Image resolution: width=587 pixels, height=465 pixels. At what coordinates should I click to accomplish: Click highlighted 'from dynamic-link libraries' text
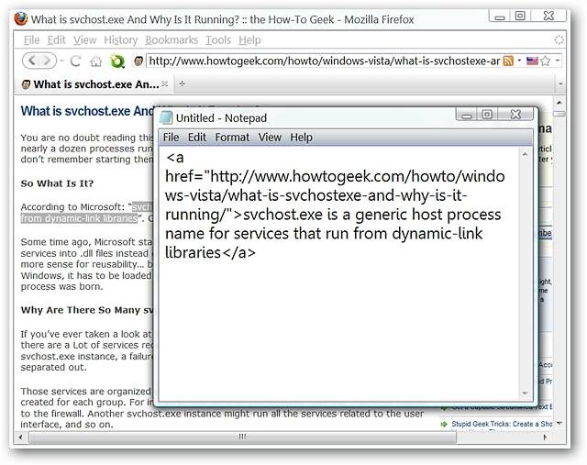79,218
